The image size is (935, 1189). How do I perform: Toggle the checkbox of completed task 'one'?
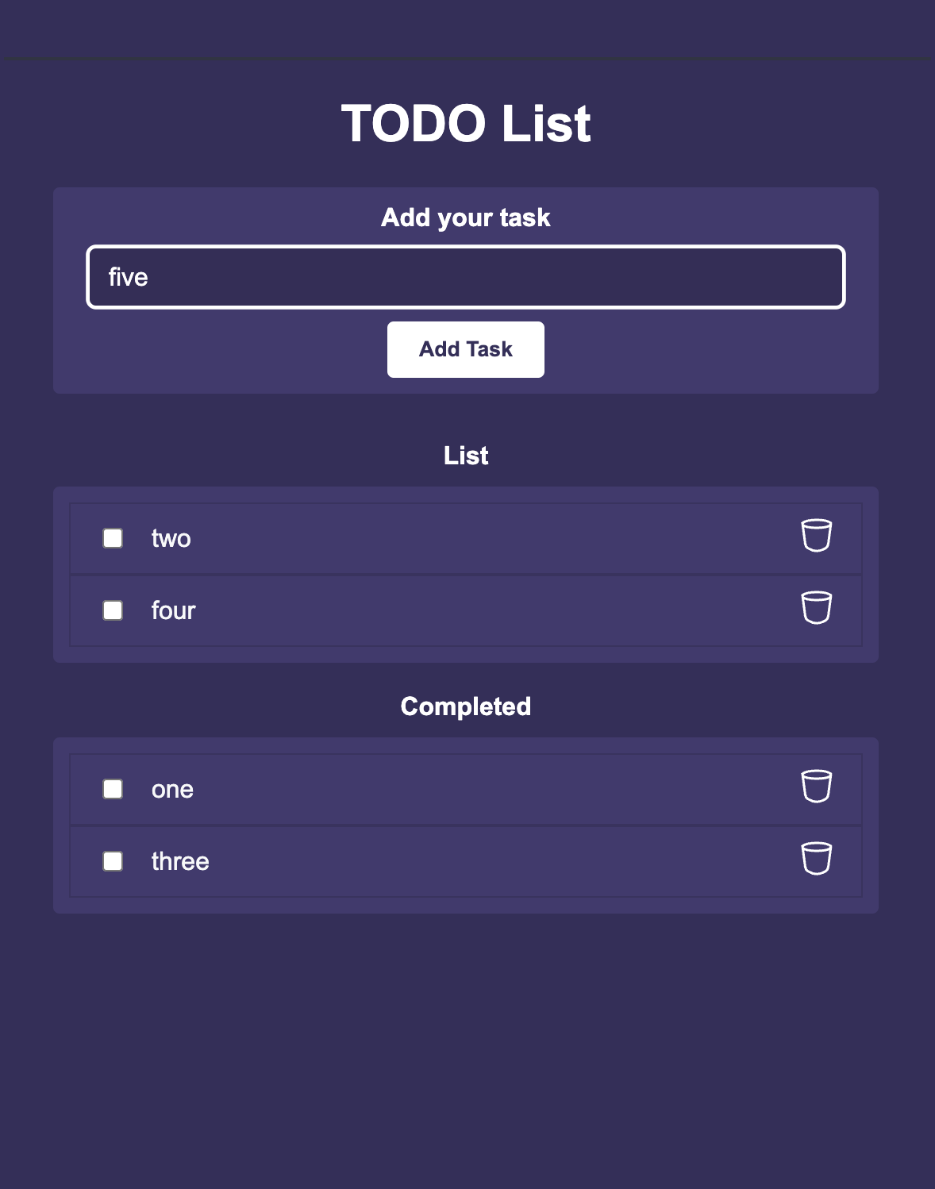coord(113,789)
